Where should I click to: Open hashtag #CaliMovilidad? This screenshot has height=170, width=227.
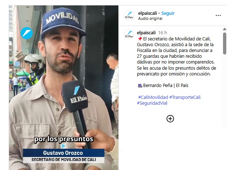pyautogui.click(x=153, y=97)
